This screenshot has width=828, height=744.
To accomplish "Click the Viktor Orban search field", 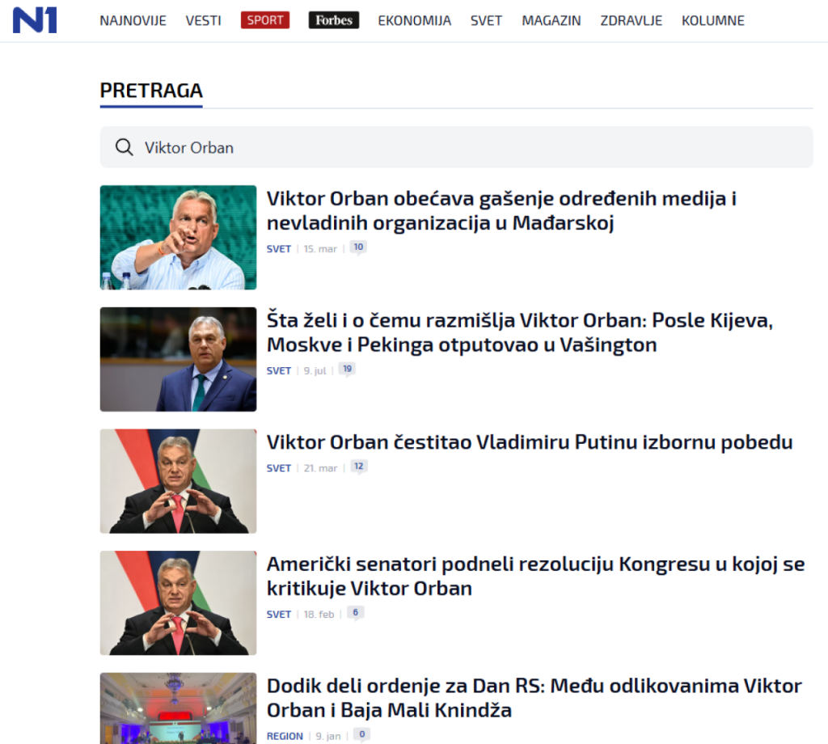I will point(456,147).
